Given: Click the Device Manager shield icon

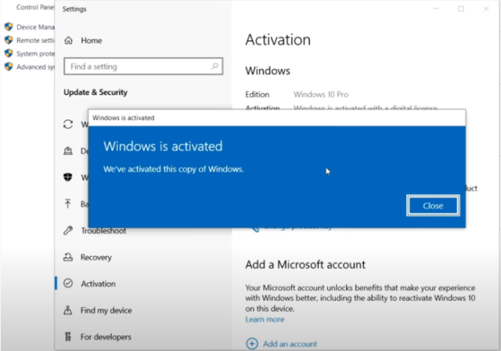Looking at the screenshot, I should (x=9, y=27).
